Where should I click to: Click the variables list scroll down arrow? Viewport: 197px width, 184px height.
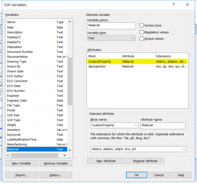click(70, 150)
